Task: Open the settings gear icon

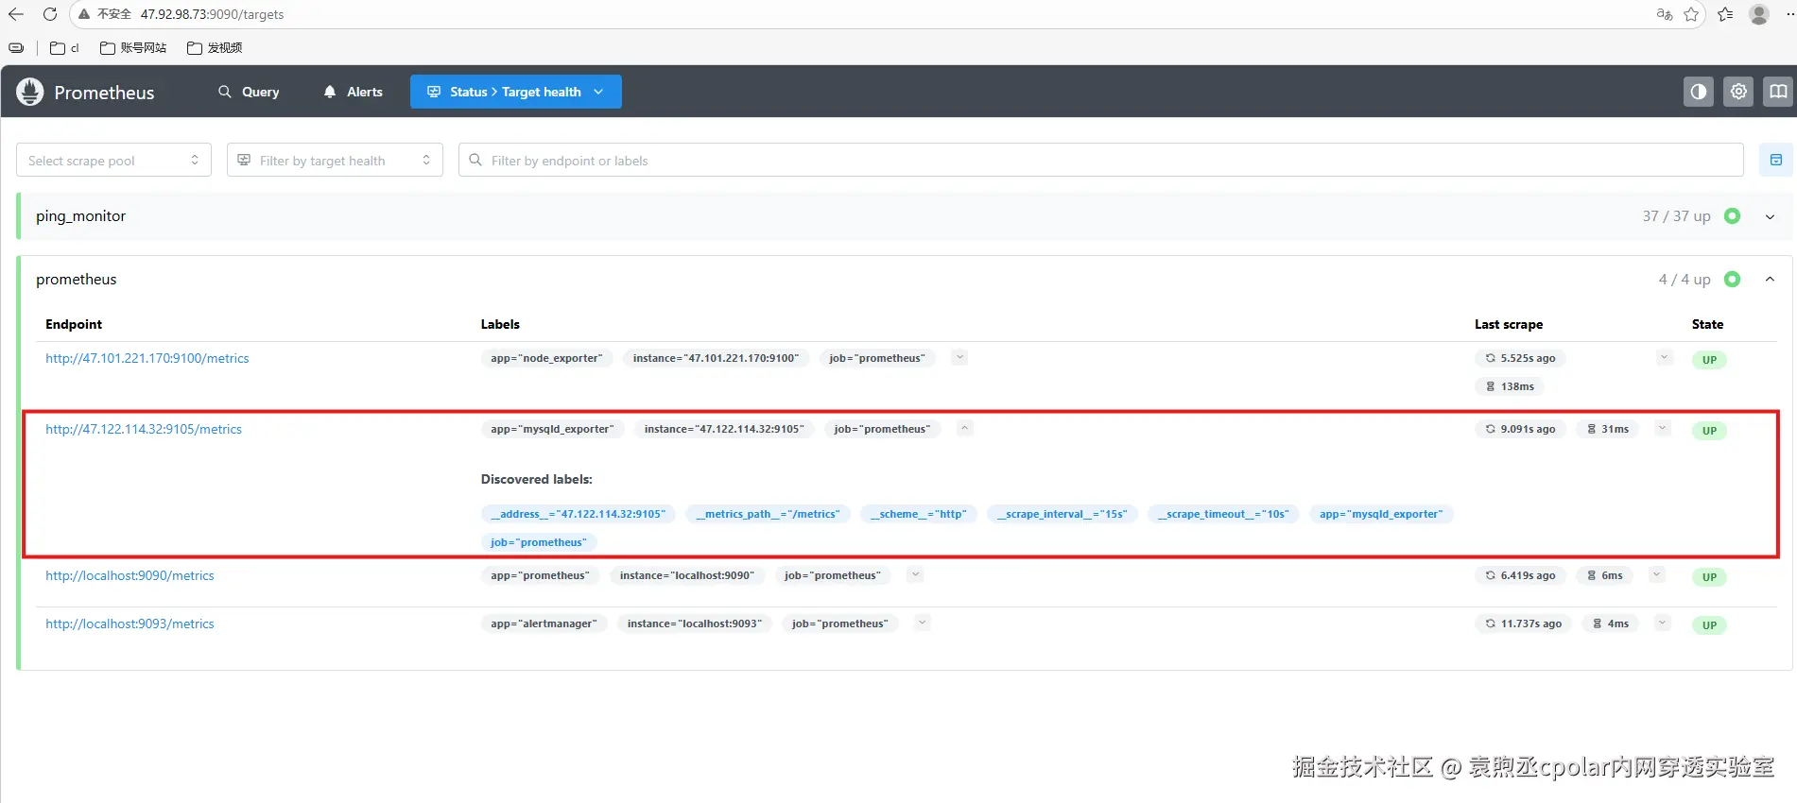Action: click(1737, 92)
